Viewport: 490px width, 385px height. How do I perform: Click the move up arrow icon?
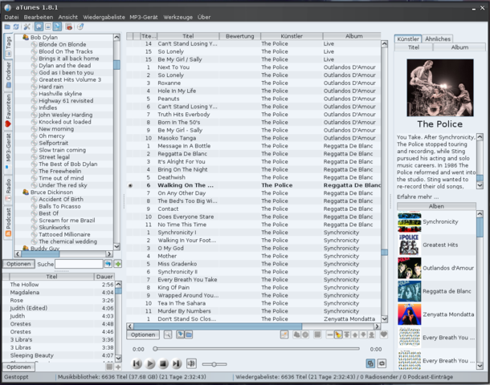[x=355, y=334]
